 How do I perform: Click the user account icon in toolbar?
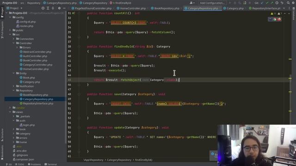[x=192, y=3]
